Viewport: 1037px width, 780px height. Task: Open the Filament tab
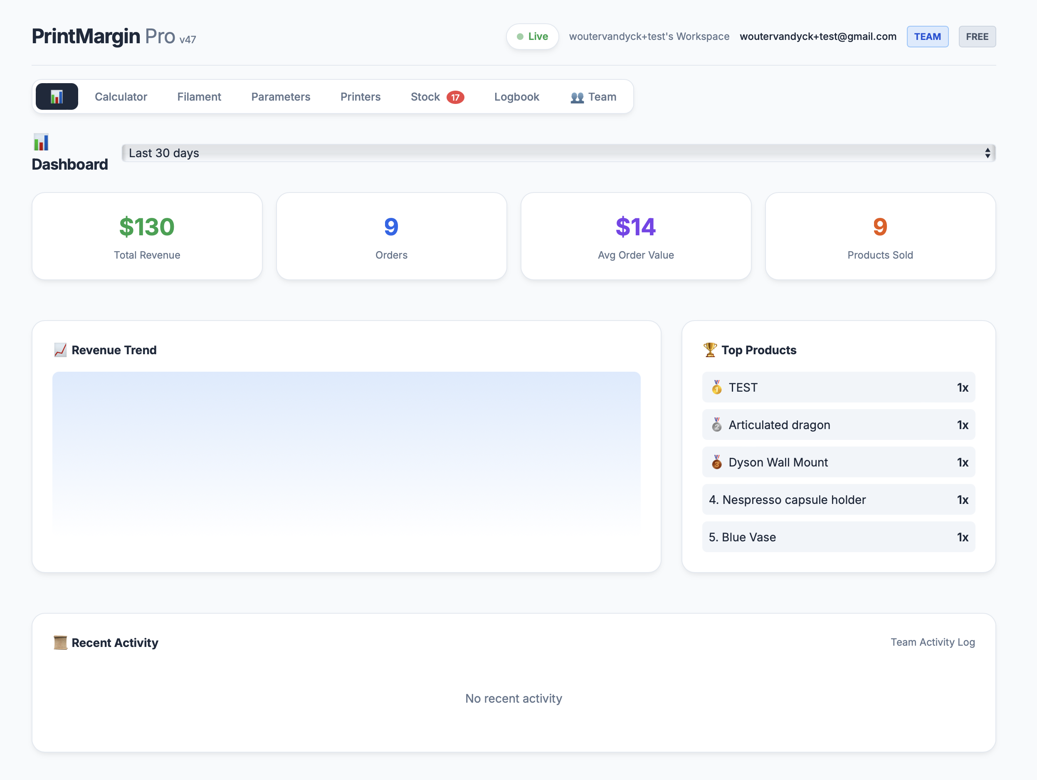tap(199, 96)
